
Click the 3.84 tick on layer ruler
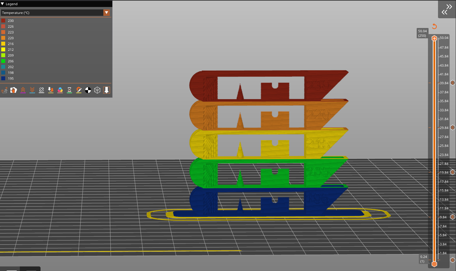443,244
